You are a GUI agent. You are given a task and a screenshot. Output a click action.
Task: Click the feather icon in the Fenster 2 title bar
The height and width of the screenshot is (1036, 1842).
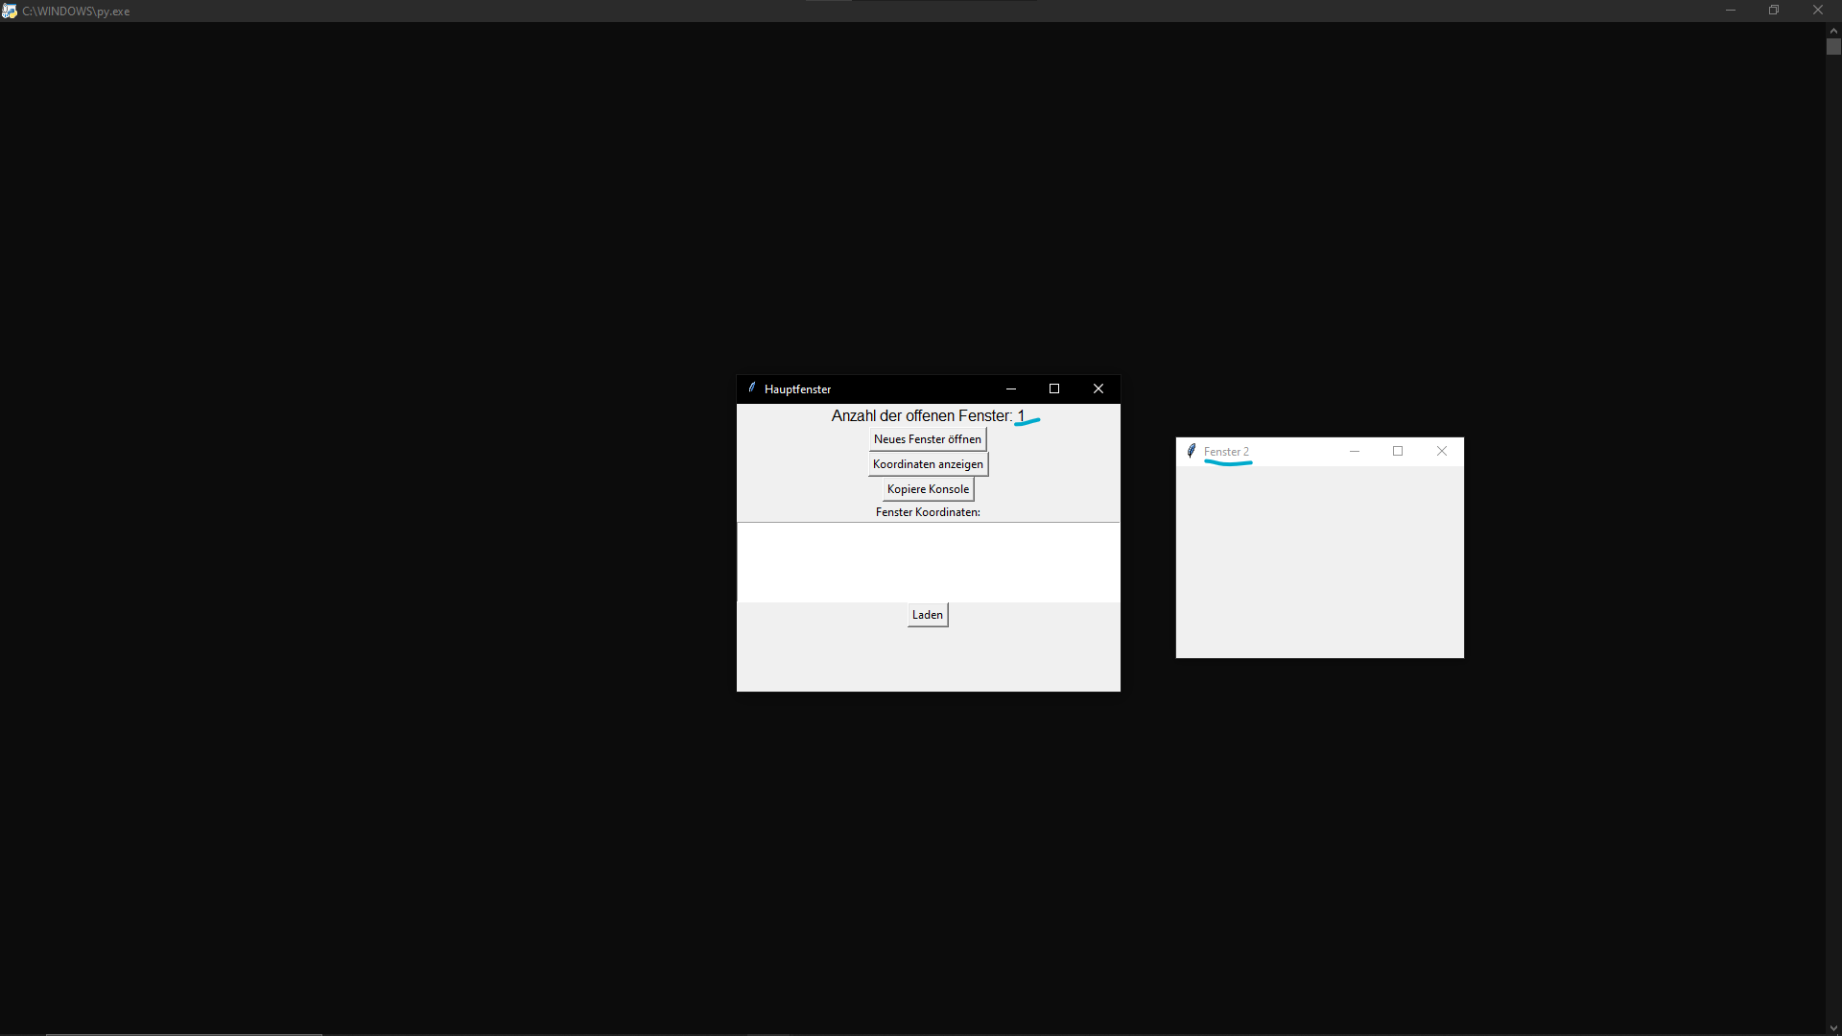point(1191,451)
